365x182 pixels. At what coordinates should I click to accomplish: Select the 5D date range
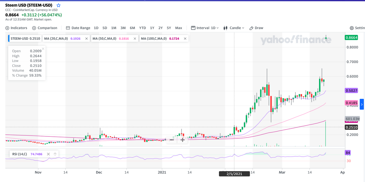[105, 28]
